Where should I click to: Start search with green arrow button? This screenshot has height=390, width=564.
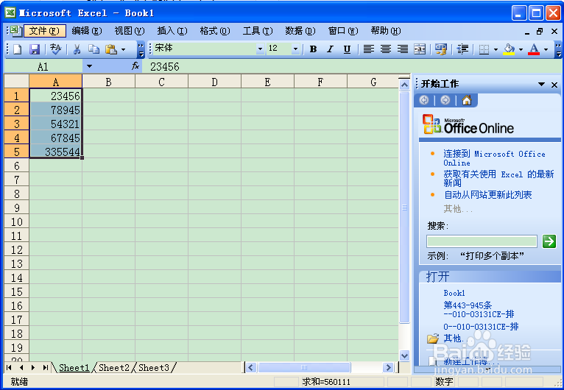pyautogui.click(x=549, y=241)
